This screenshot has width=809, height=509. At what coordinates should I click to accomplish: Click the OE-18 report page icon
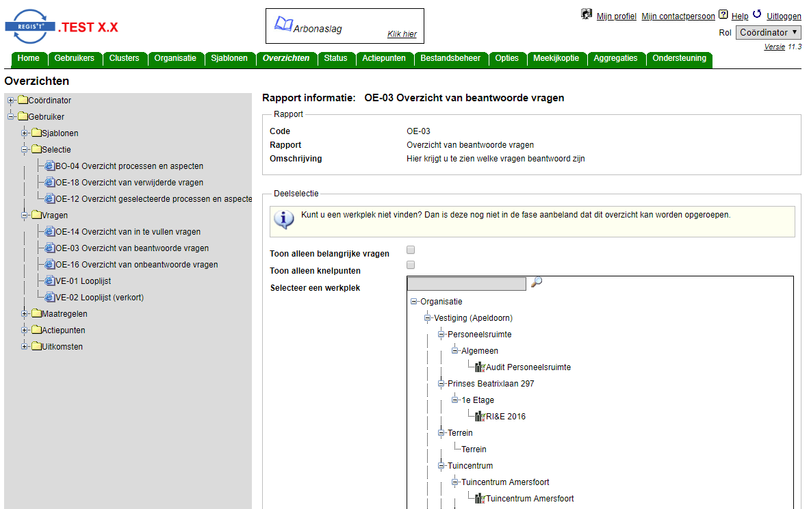tap(49, 182)
